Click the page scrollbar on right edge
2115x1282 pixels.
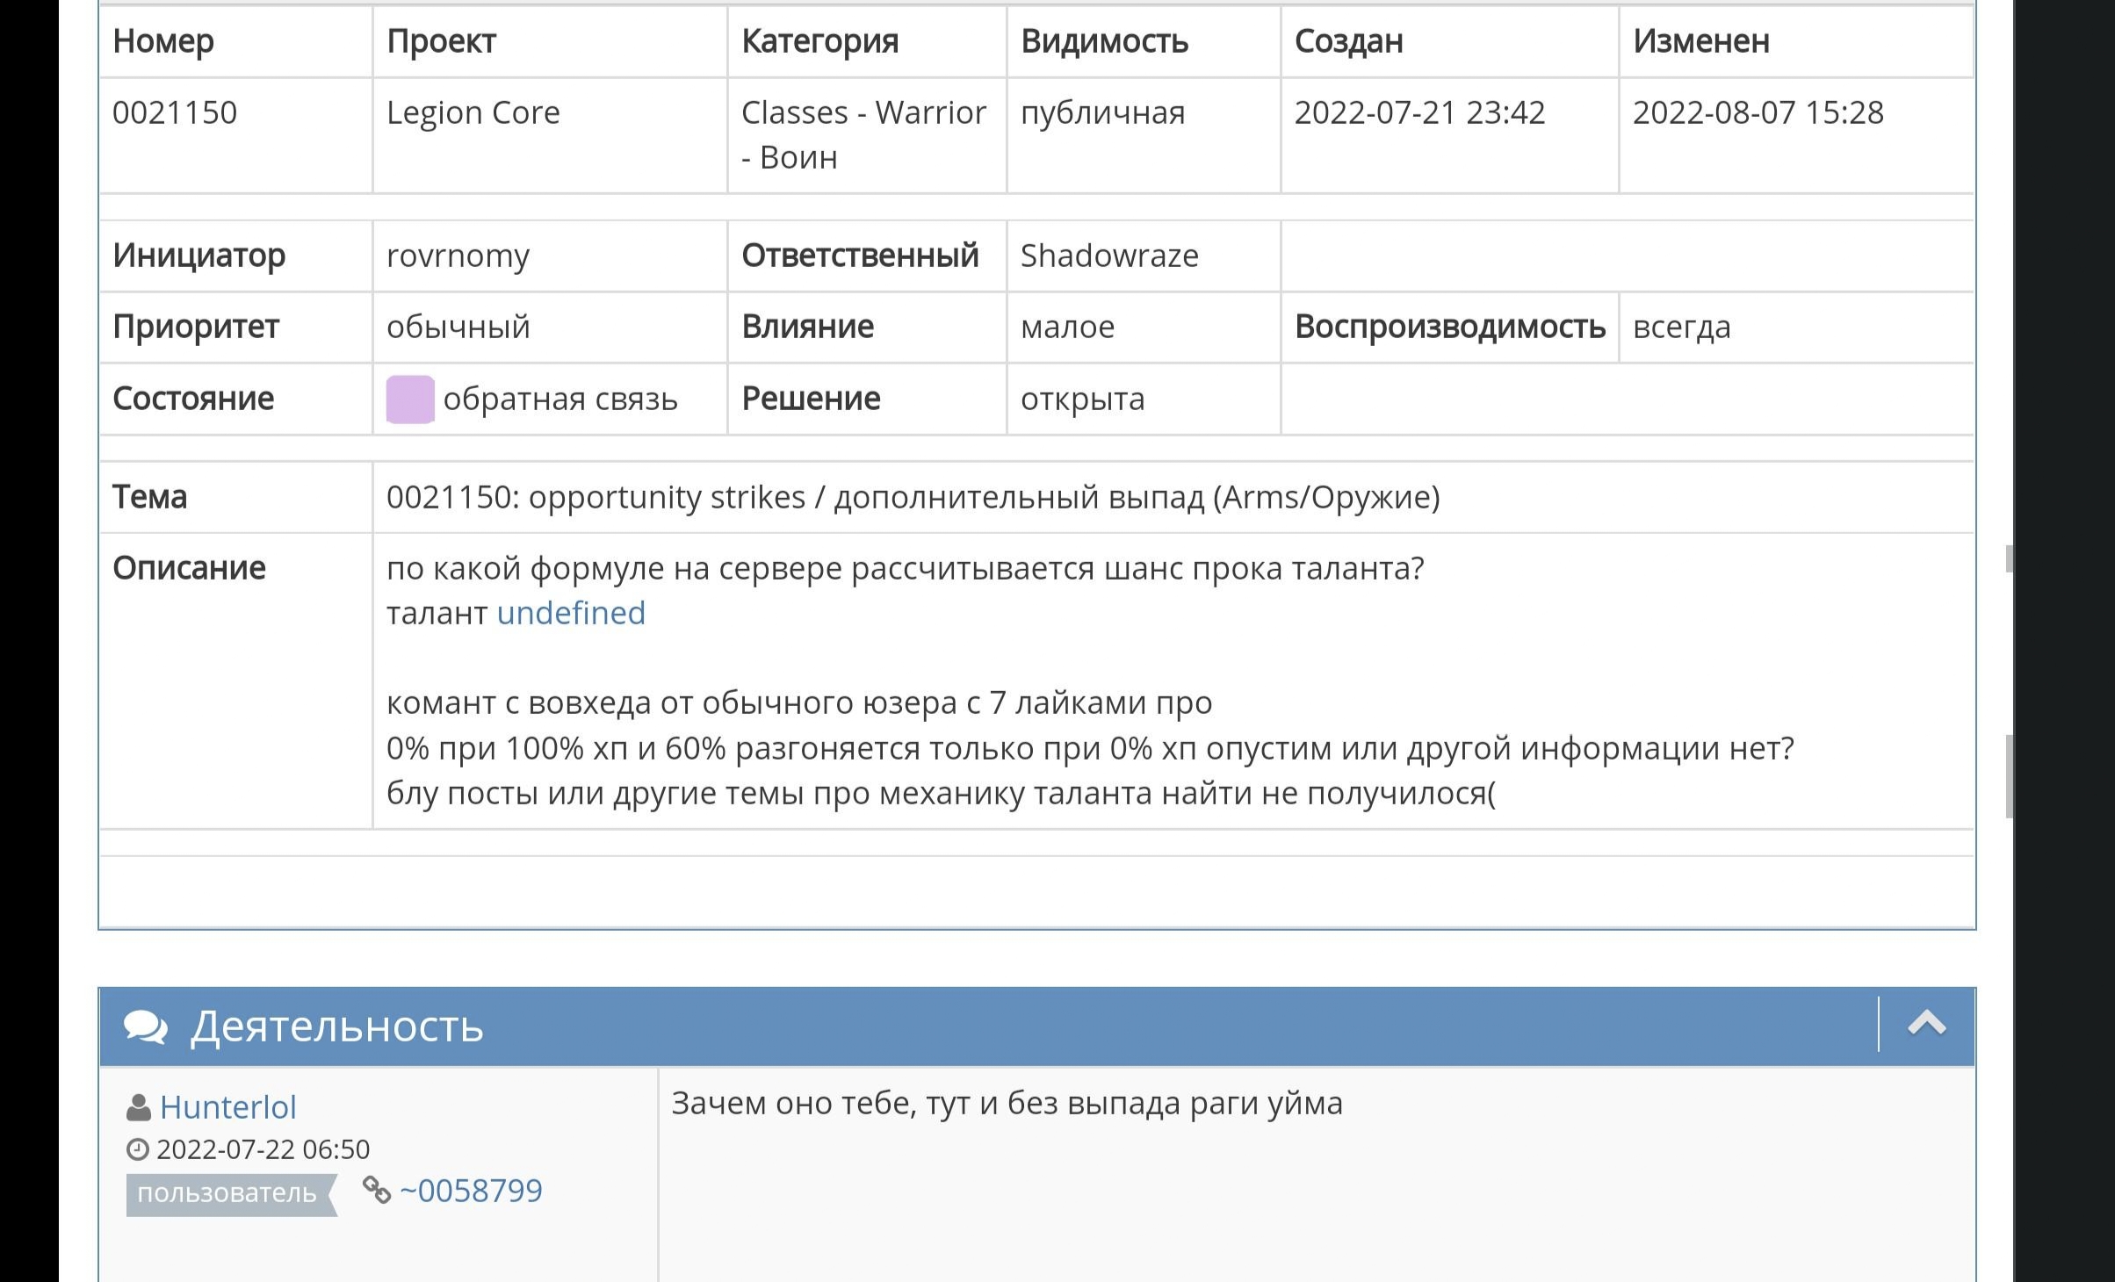2009,777
